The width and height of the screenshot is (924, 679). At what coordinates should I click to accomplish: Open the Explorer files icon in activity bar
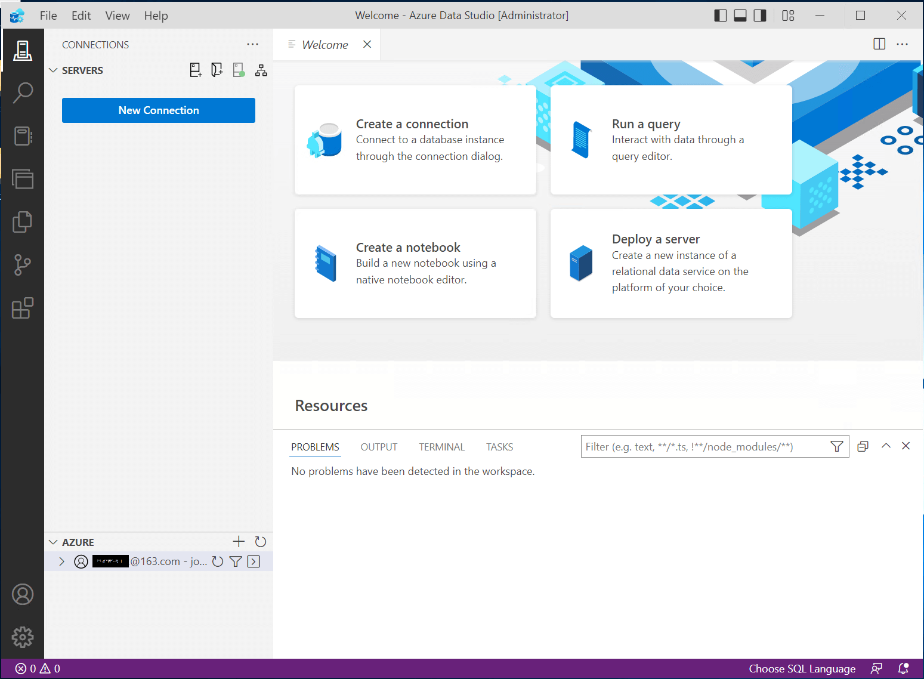pyautogui.click(x=23, y=222)
